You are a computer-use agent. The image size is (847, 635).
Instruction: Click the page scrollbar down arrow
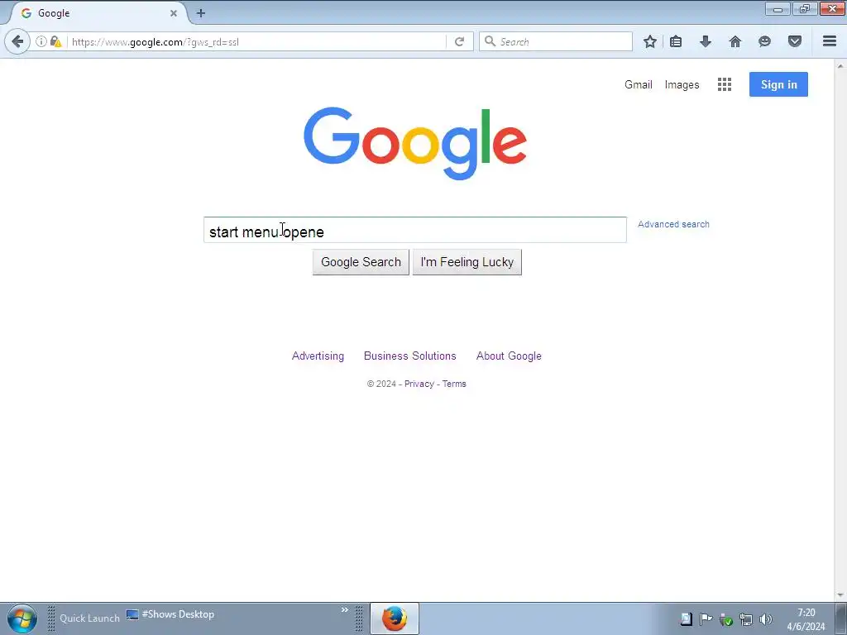tap(840, 595)
